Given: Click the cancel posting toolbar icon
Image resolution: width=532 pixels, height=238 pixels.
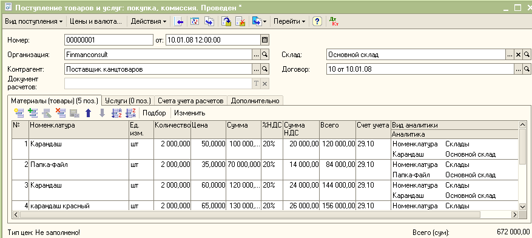Looking at the screenshot, I should (241, 21).
